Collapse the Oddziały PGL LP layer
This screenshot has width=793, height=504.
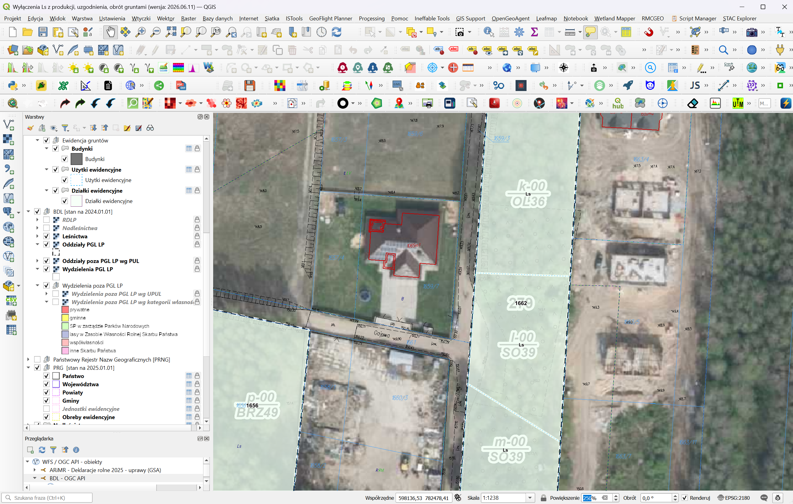pyautogui.click(x=37, y=245)
